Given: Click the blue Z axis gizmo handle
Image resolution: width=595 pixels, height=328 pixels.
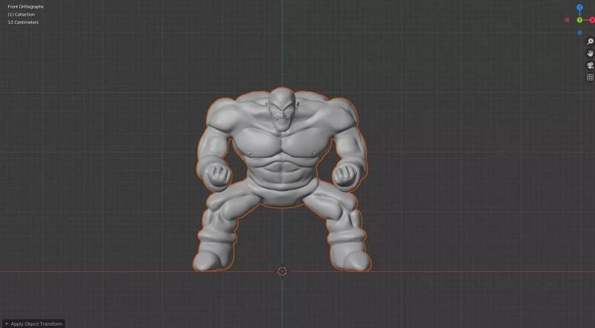Looking at the screenshot, I should click(579, 7).
